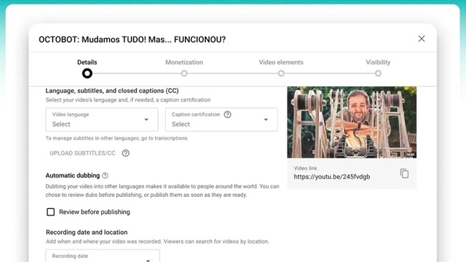The height and width of the screenshot is (262, 466).
Task: Copy the video link with the copy icon
Action: [x=404, y=173]
